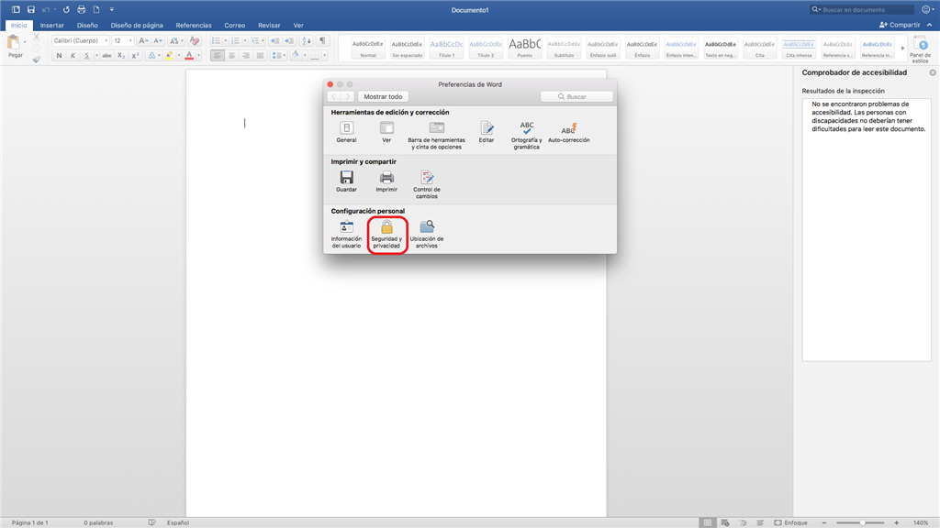940x528 pixels.
Task: Click the Español language in status bar
Action: pyautogui.click(x=178, y=522)
